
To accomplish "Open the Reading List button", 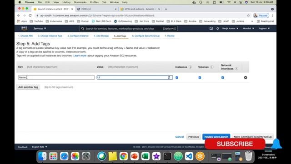I will [265, 21].
